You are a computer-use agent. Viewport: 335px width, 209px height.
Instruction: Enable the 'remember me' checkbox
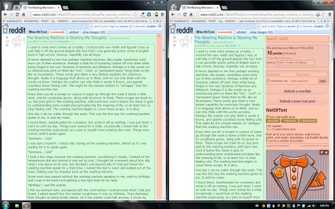[268, 80]
